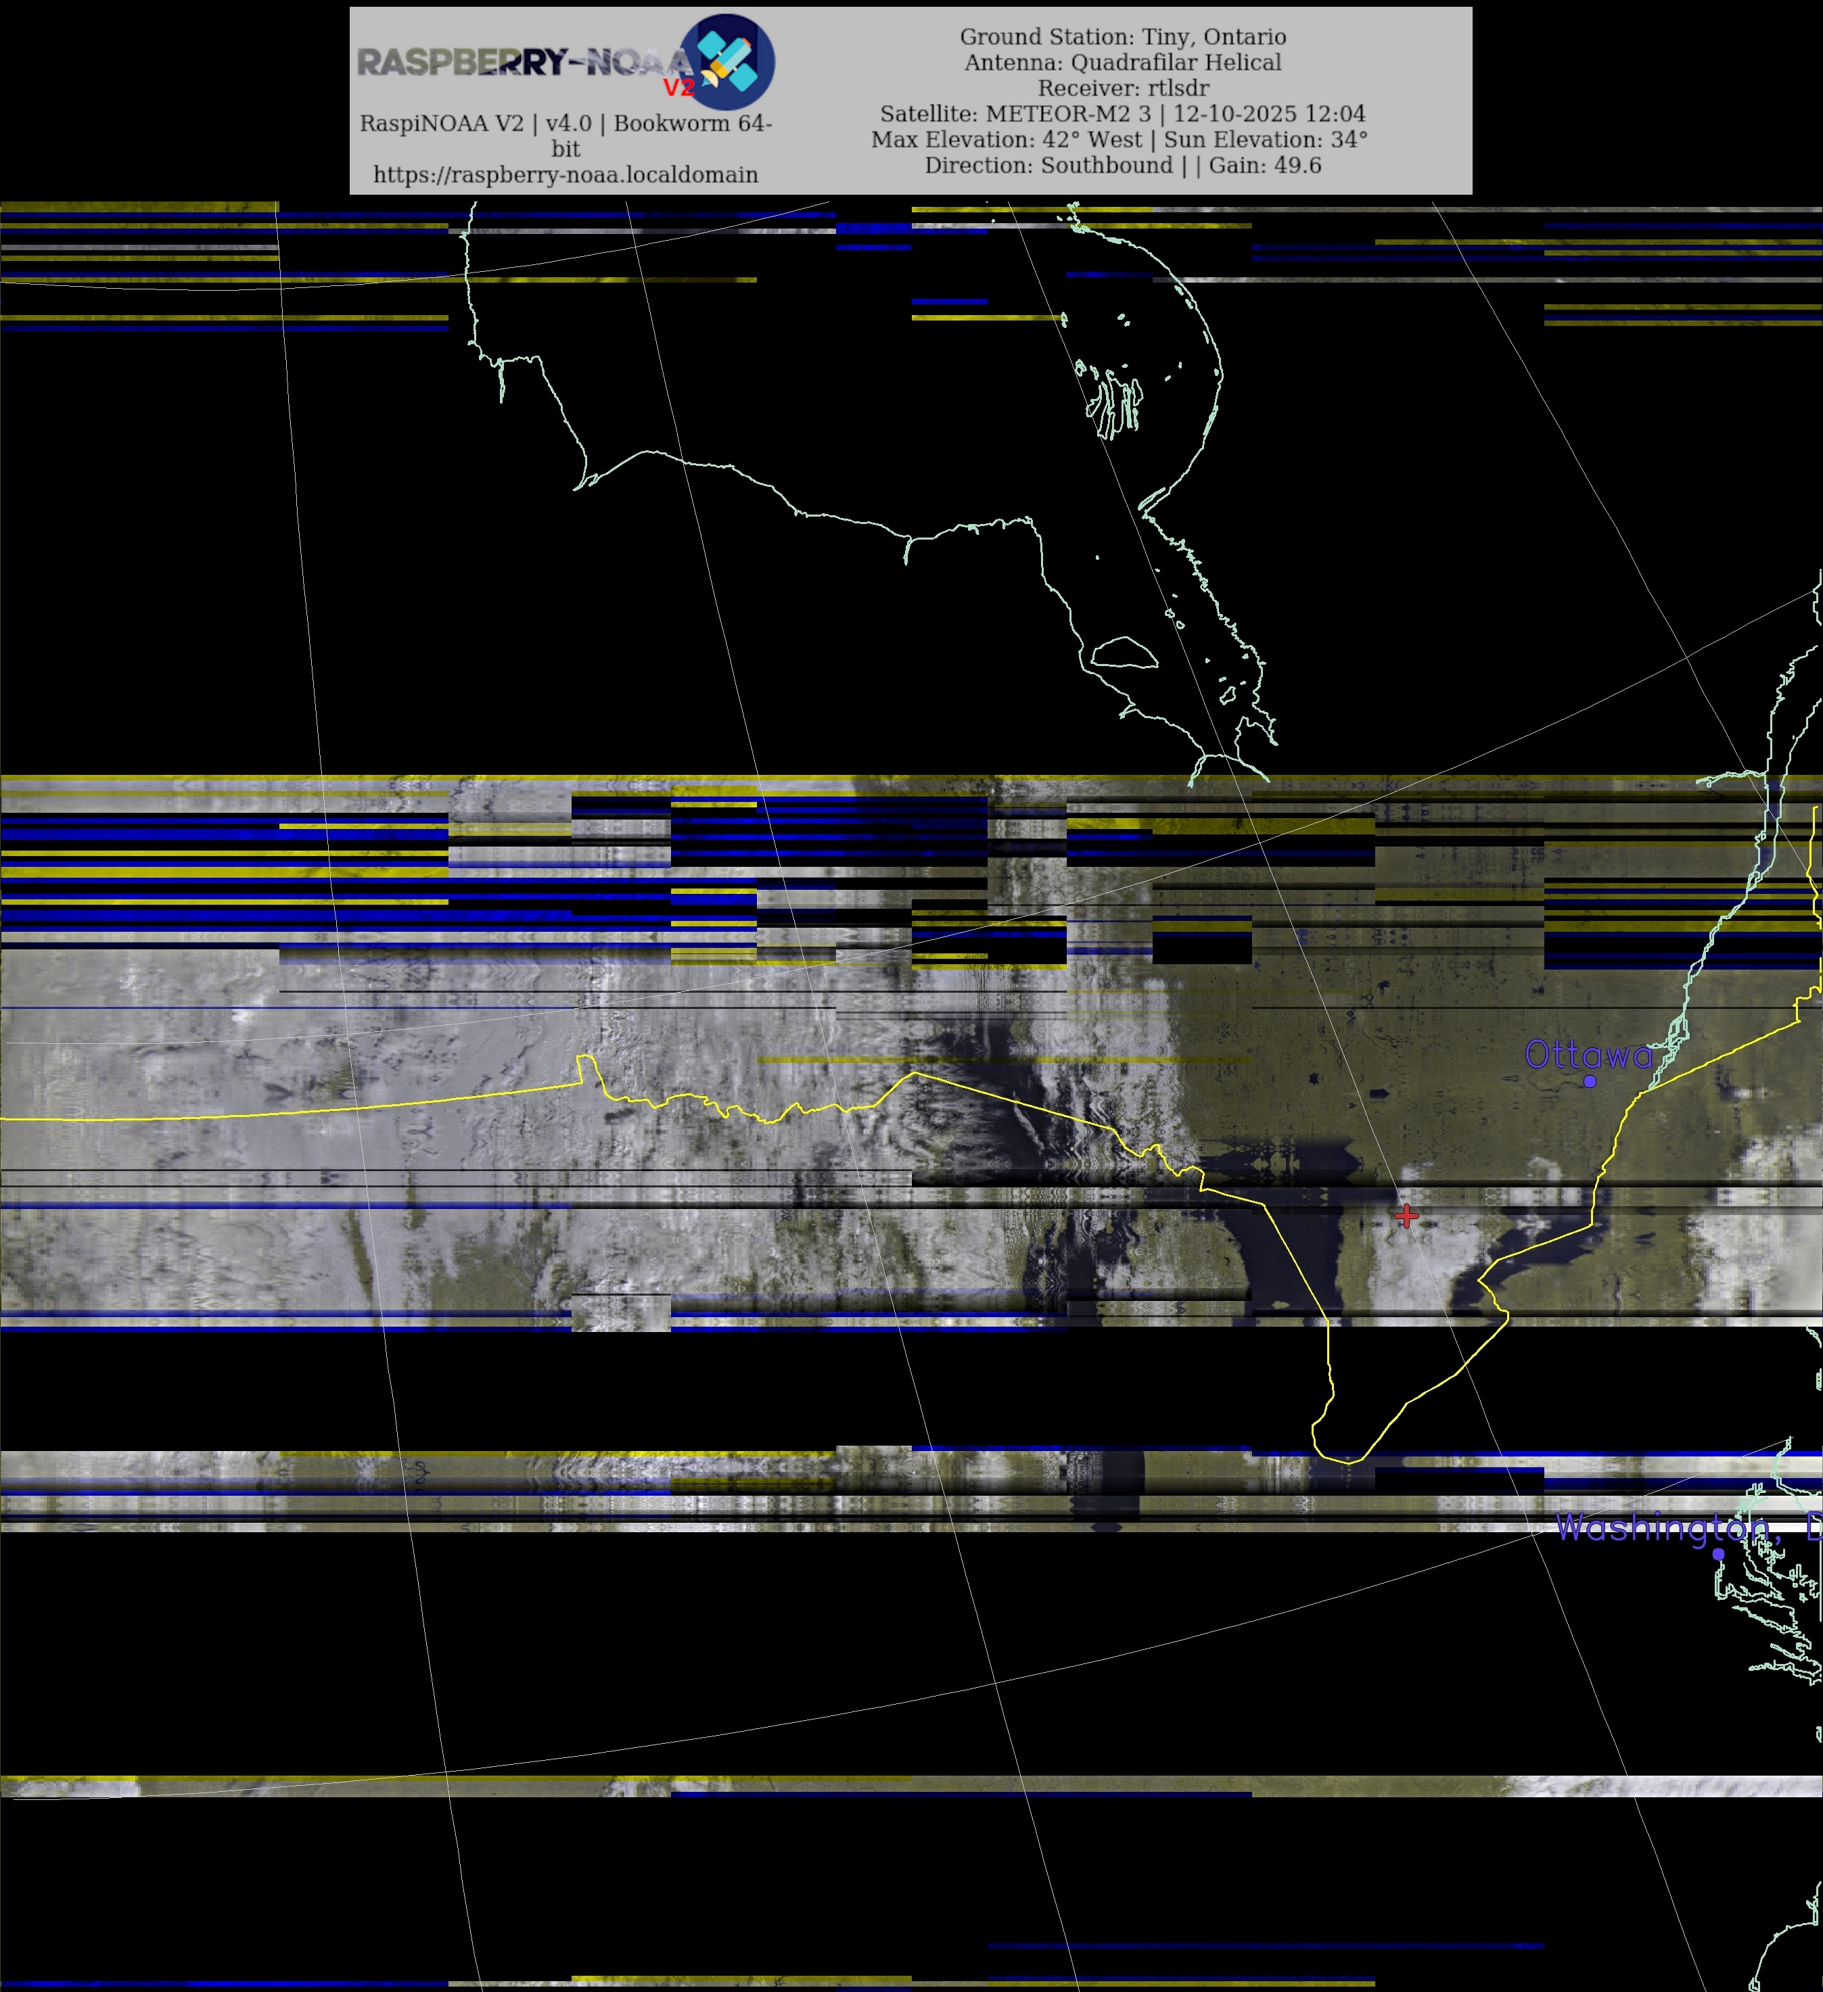Click the red V2 badge on logo
This screenshot has width=1823, height=1992.
(x=678, y=88)
